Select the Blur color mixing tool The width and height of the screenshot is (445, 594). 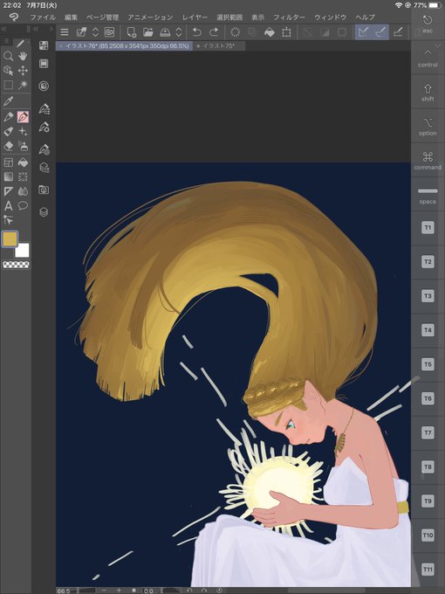point(23,191)
